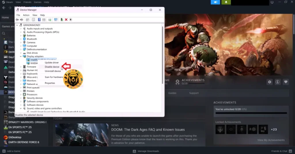This screenshot has height=154, width=295.
Task: Click the Device Manager back arrow
Action: (17, 20)
